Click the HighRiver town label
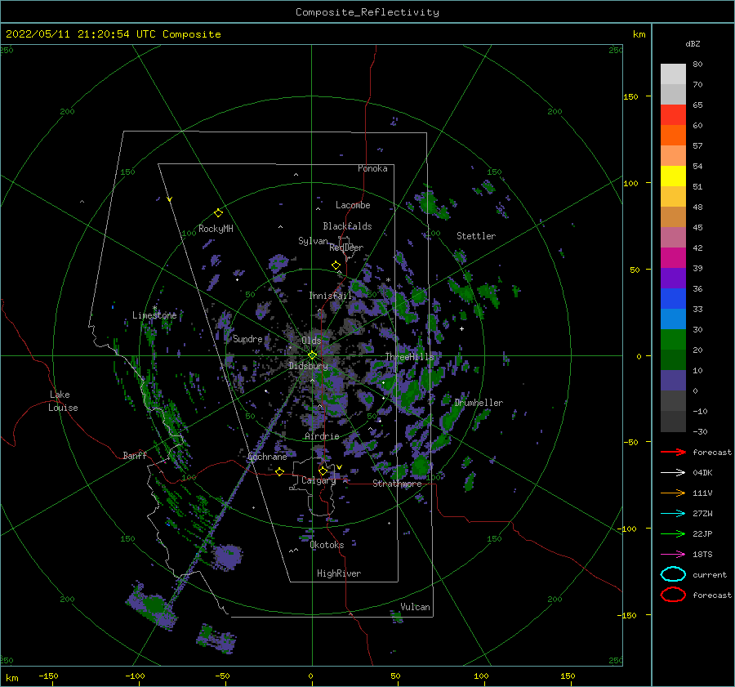 [x=339, y=573]
